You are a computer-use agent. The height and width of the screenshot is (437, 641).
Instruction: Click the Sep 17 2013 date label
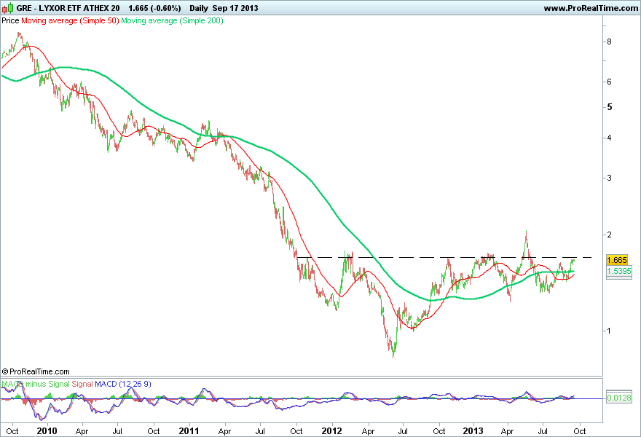tap(235, 8)
